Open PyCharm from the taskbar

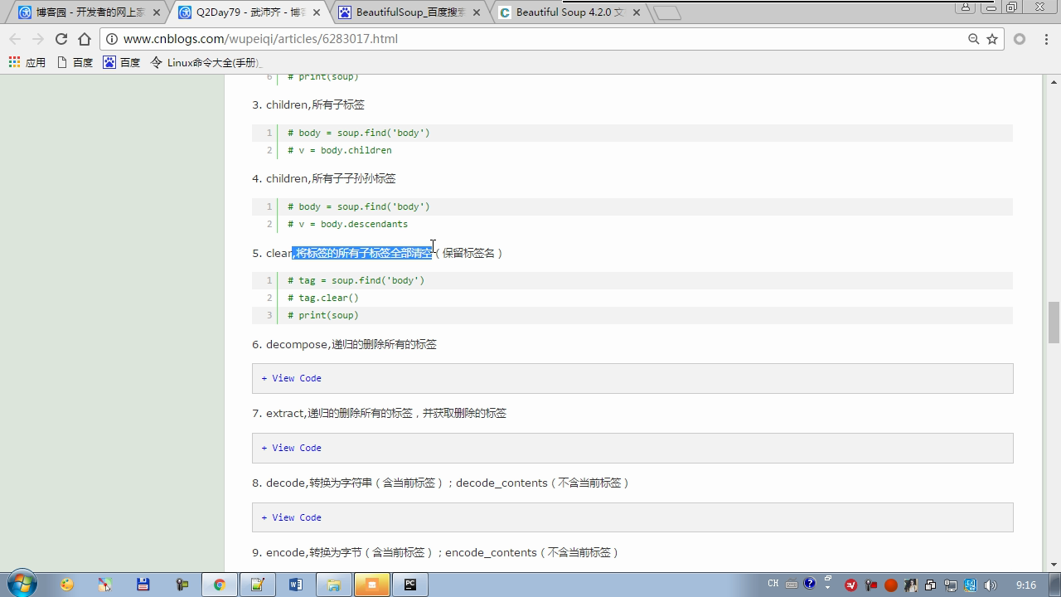410,585
